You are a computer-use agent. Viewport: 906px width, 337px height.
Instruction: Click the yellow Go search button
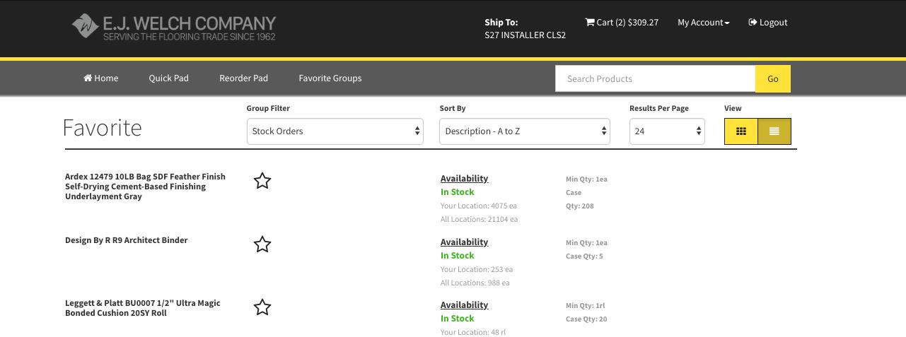point(773,78)
